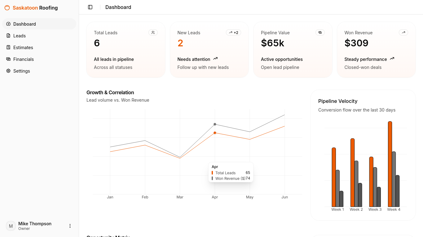Click the Total Leads count 6

pyautogui.click(x=97, y=43)
